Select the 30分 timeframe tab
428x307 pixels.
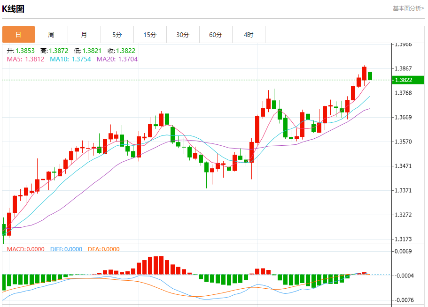pos(183,35)
